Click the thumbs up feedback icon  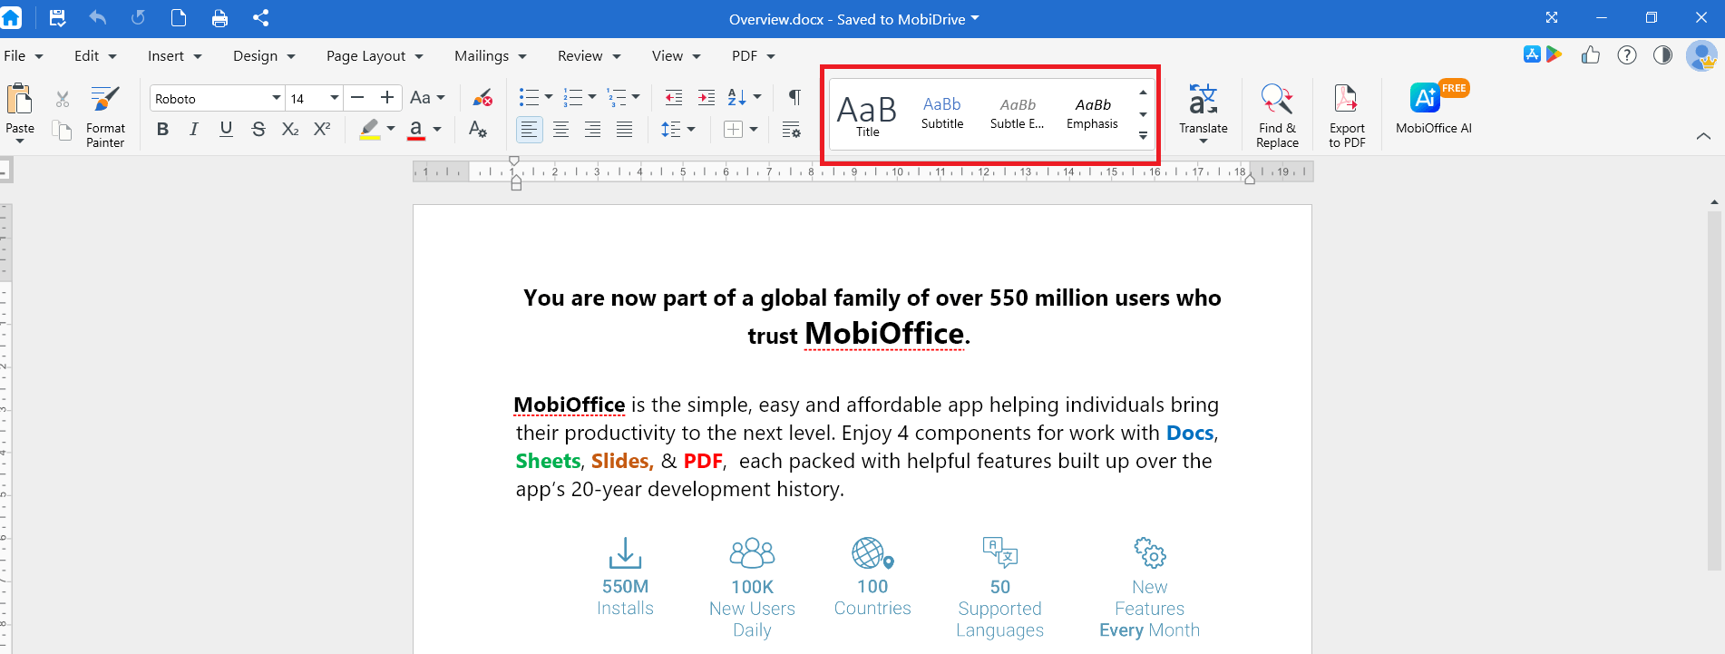pos(1591,55)
